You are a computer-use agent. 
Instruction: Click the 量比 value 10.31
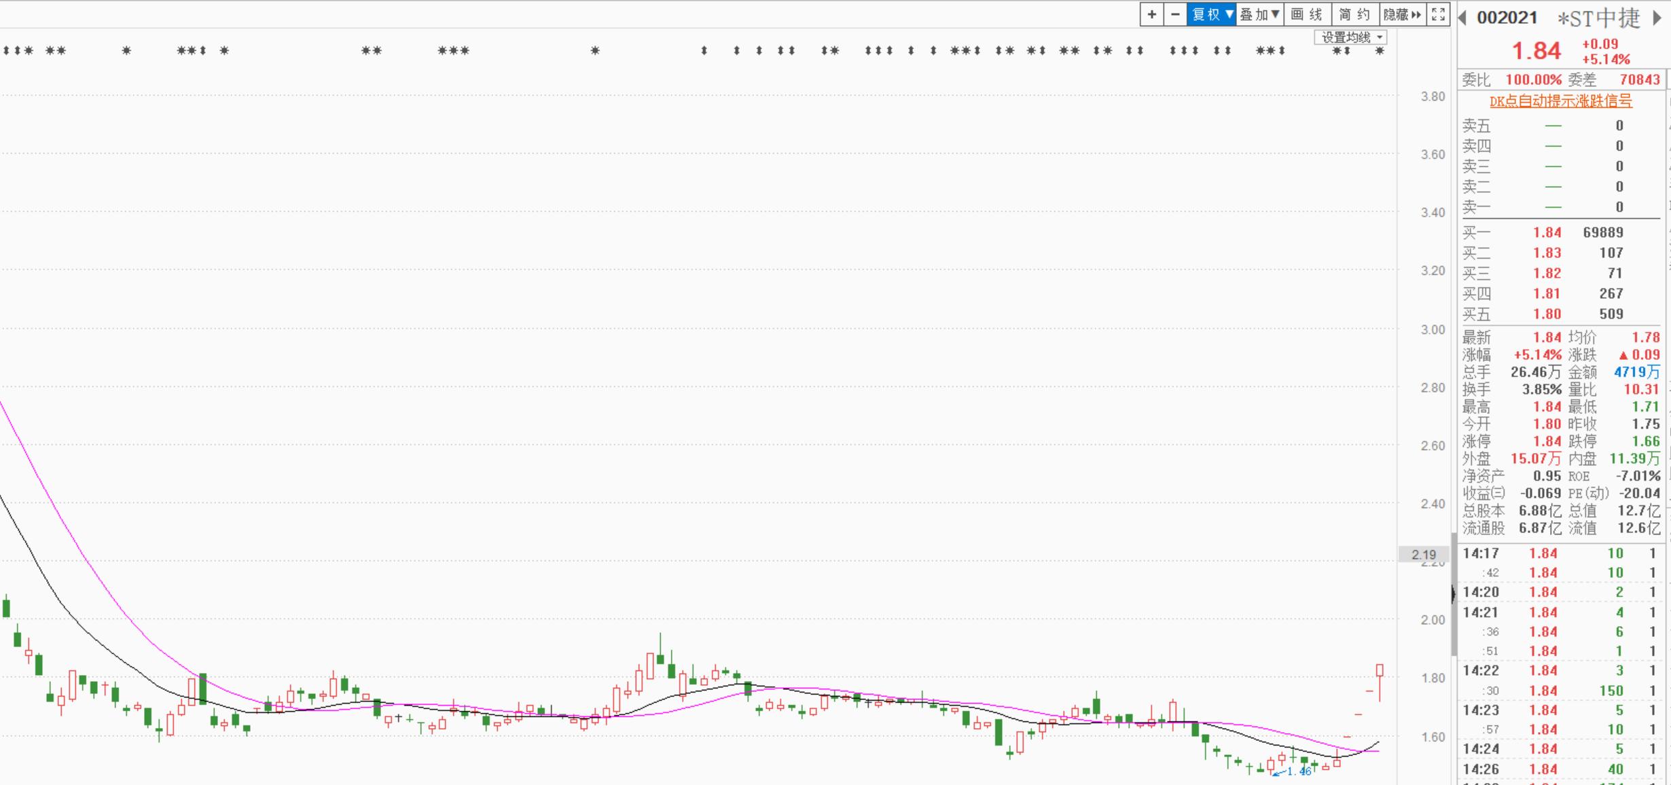(x=1641, y=389)
